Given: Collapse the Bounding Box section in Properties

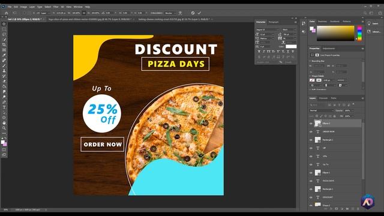Looking at the screenshot, I should coord(310,61).
